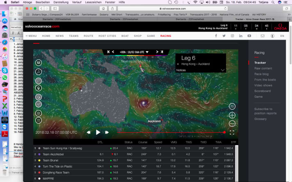The width and height of the screenshot is (292, 182).
Task: Reload the page in the Safari address bar
Action: tap(225, 9)
